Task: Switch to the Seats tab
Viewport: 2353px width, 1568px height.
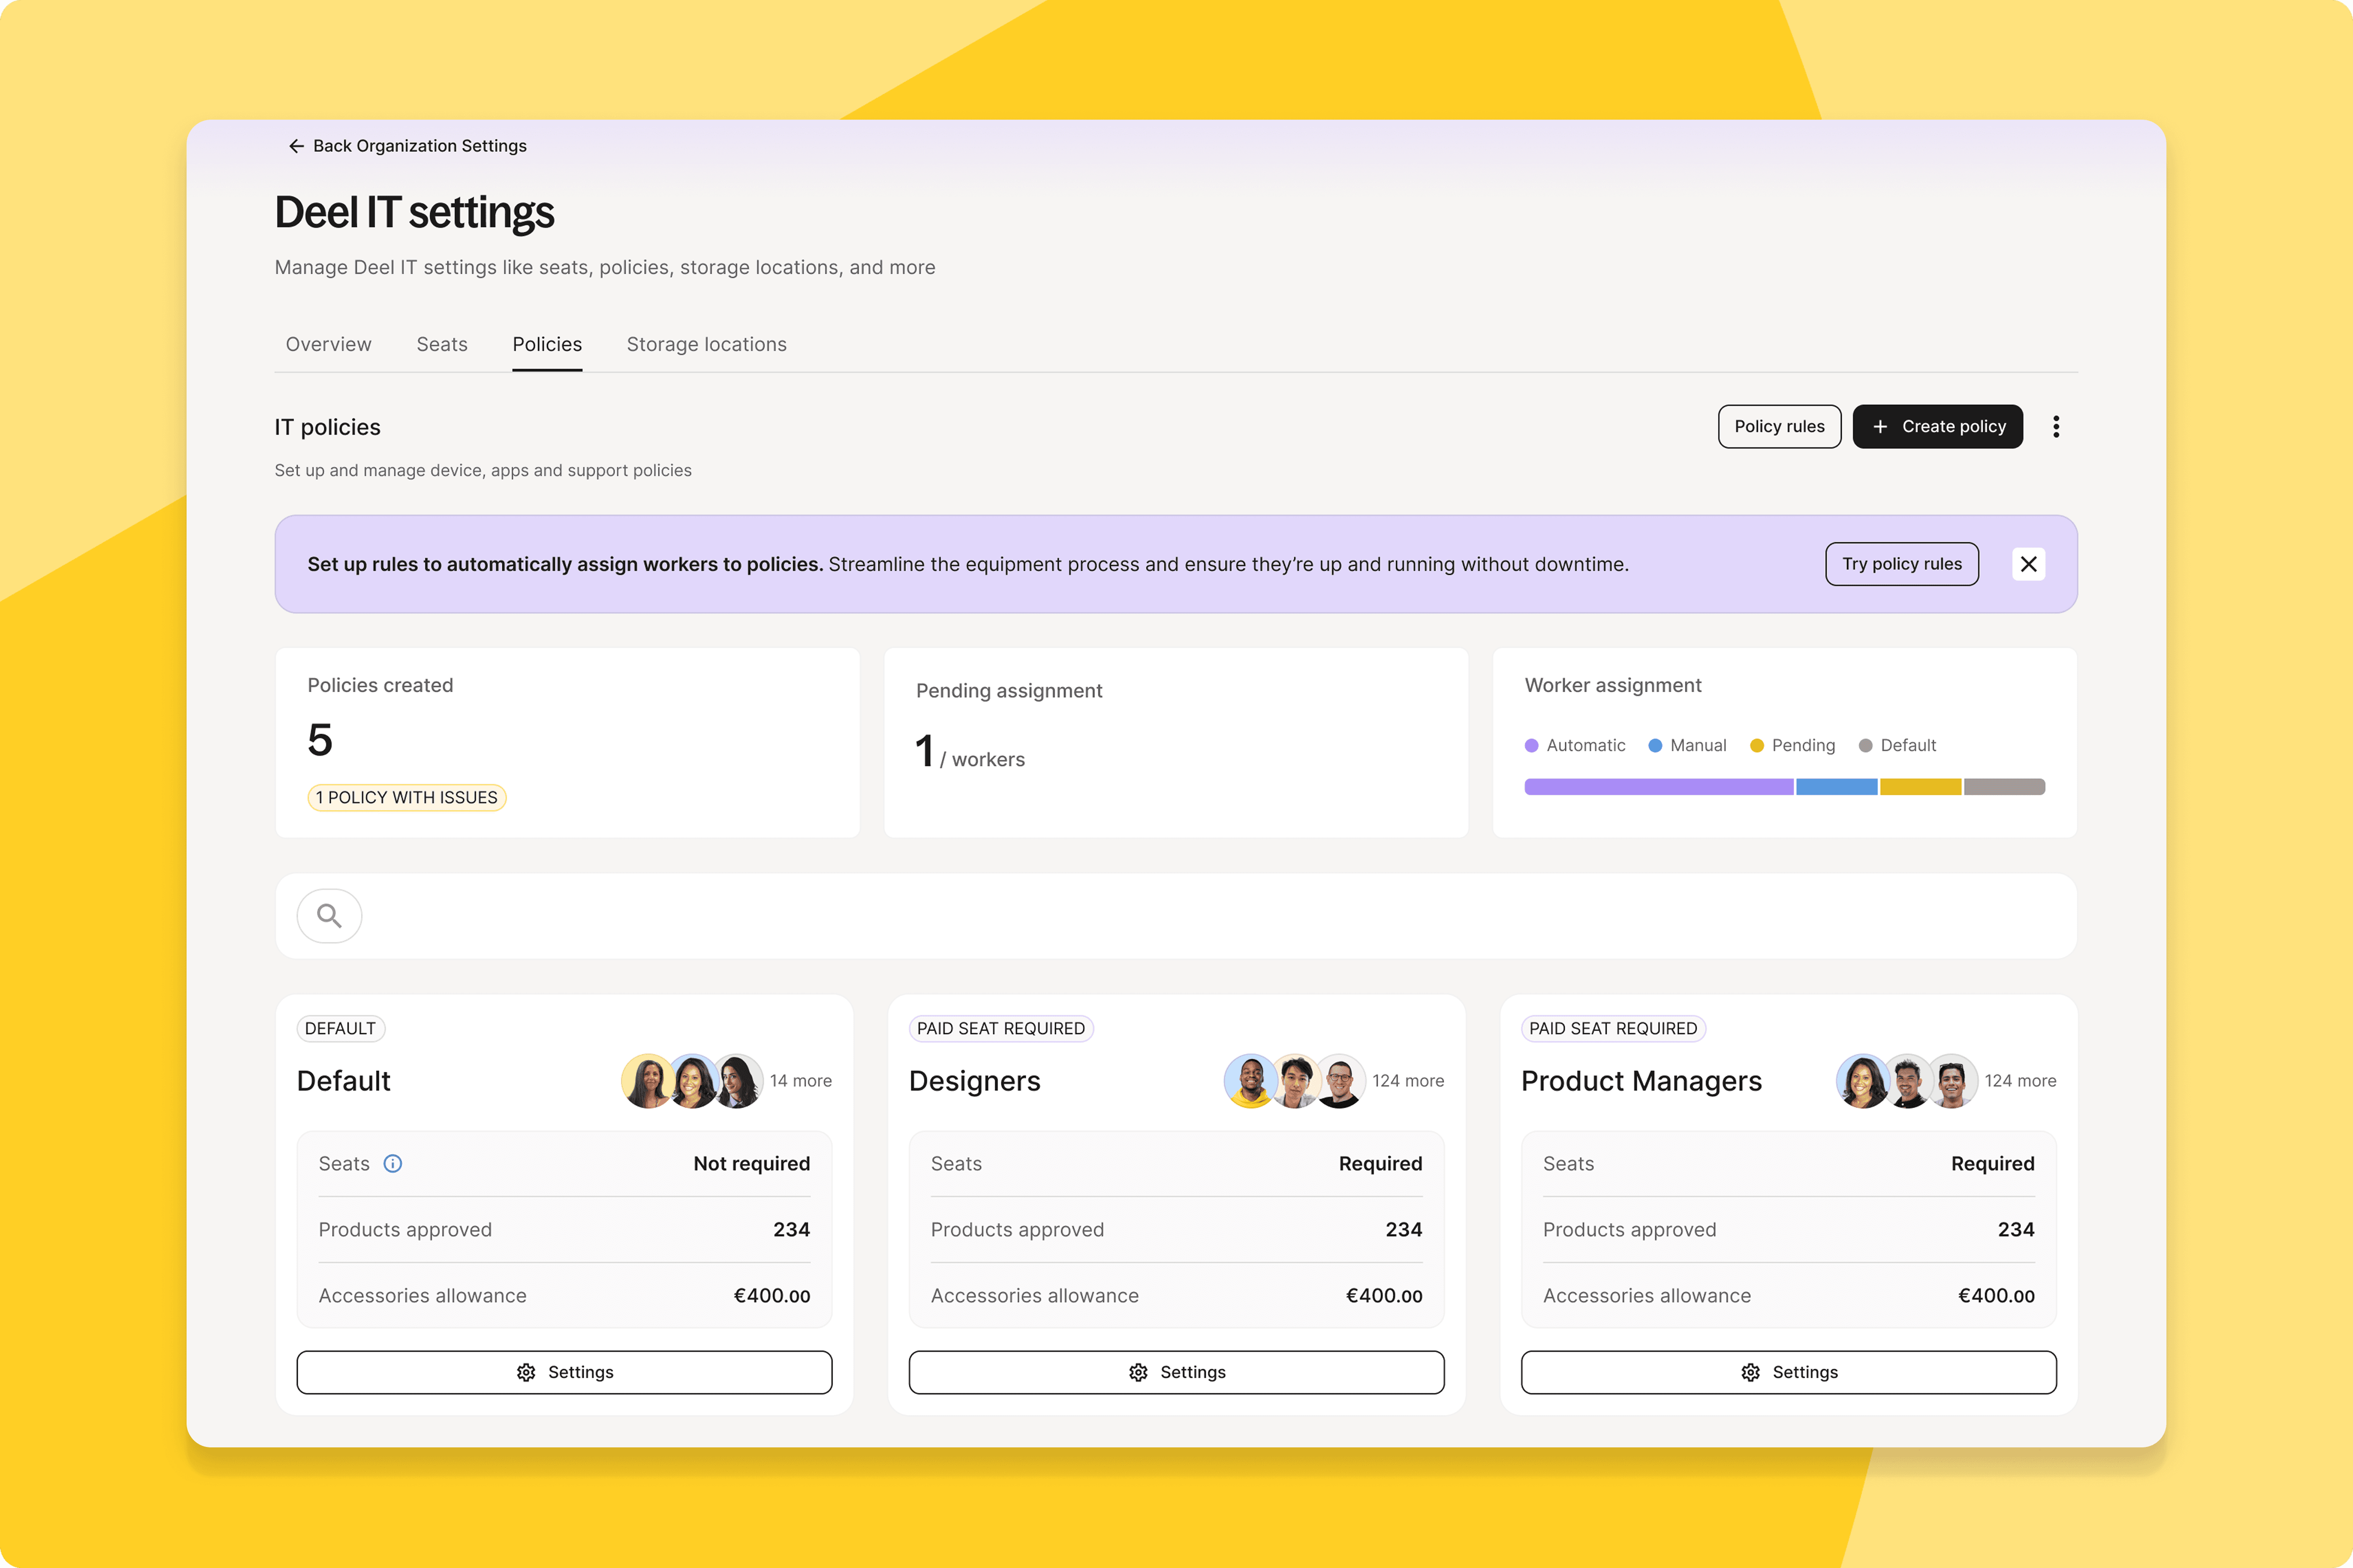Action: [442, 344]
